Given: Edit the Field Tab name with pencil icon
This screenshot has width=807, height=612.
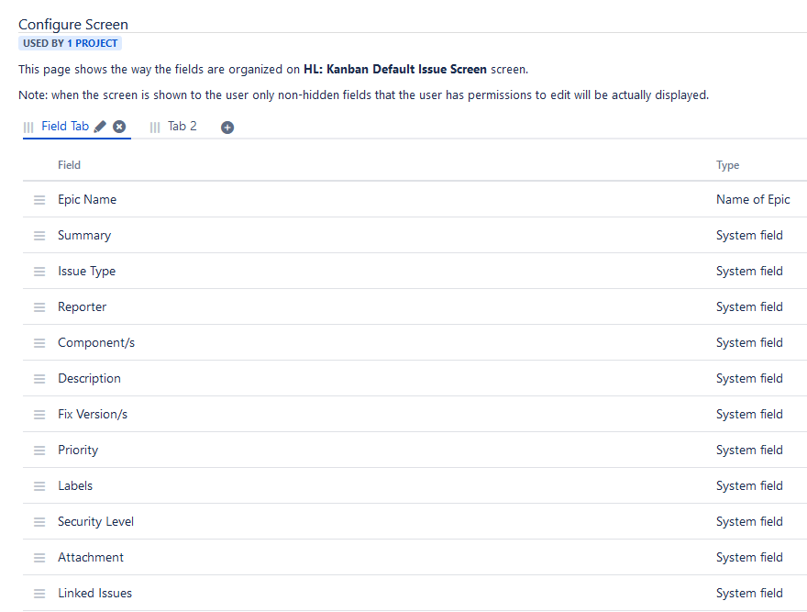Looking at the screenshot, I should tap(101, 126).
